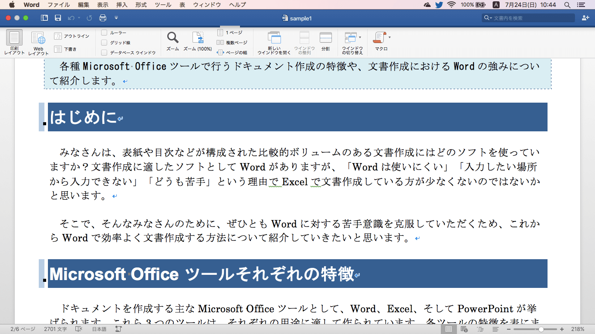Click the 2701 文字 count in status bar
This screenshot has width=595, height=334.
coord(55,329)
